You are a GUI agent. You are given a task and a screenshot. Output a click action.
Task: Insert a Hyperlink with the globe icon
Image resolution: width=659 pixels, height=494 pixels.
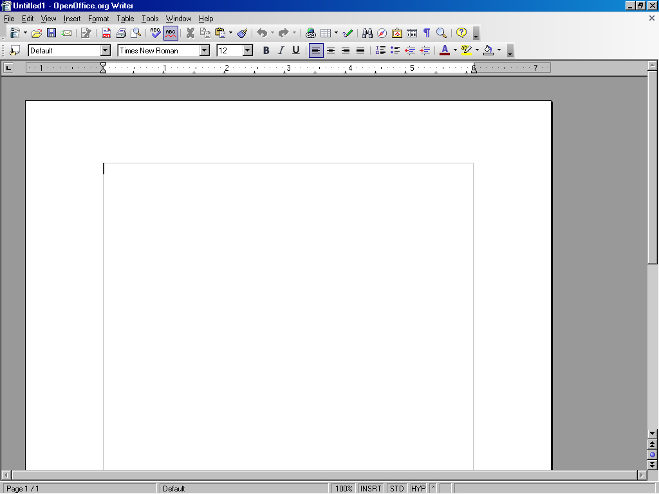coord(311,33)
